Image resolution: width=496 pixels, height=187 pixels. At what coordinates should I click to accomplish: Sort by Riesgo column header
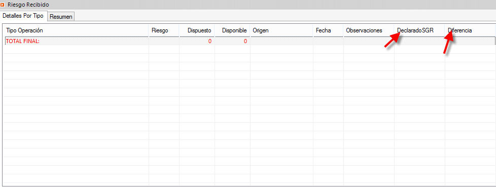(164, 30)
